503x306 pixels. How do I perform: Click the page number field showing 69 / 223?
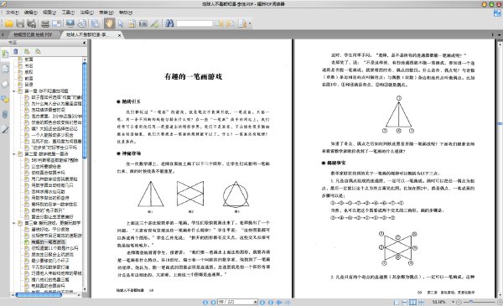[x=236, y=302]
